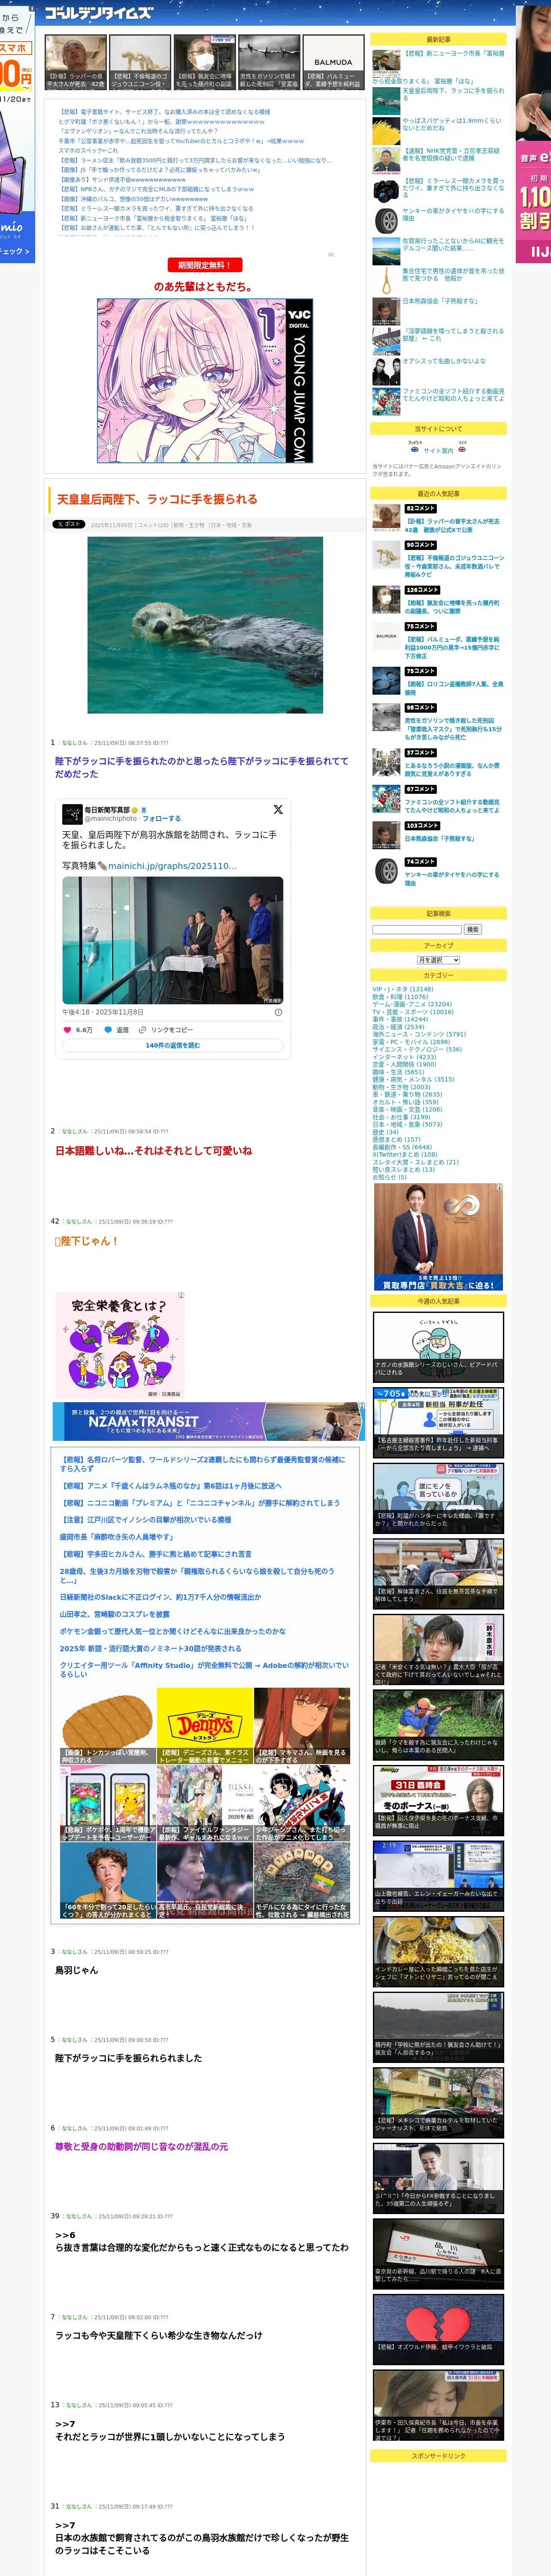Click the sea otter article photo
551x2576 pixels.
(205, 625)
